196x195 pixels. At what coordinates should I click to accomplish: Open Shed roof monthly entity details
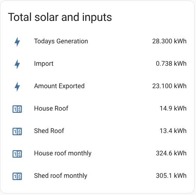[x=61, y=176]
